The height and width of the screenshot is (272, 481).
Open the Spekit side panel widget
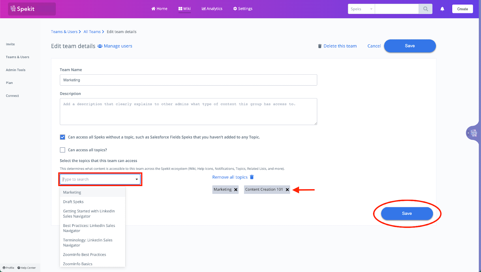click(x=473, y=133)
